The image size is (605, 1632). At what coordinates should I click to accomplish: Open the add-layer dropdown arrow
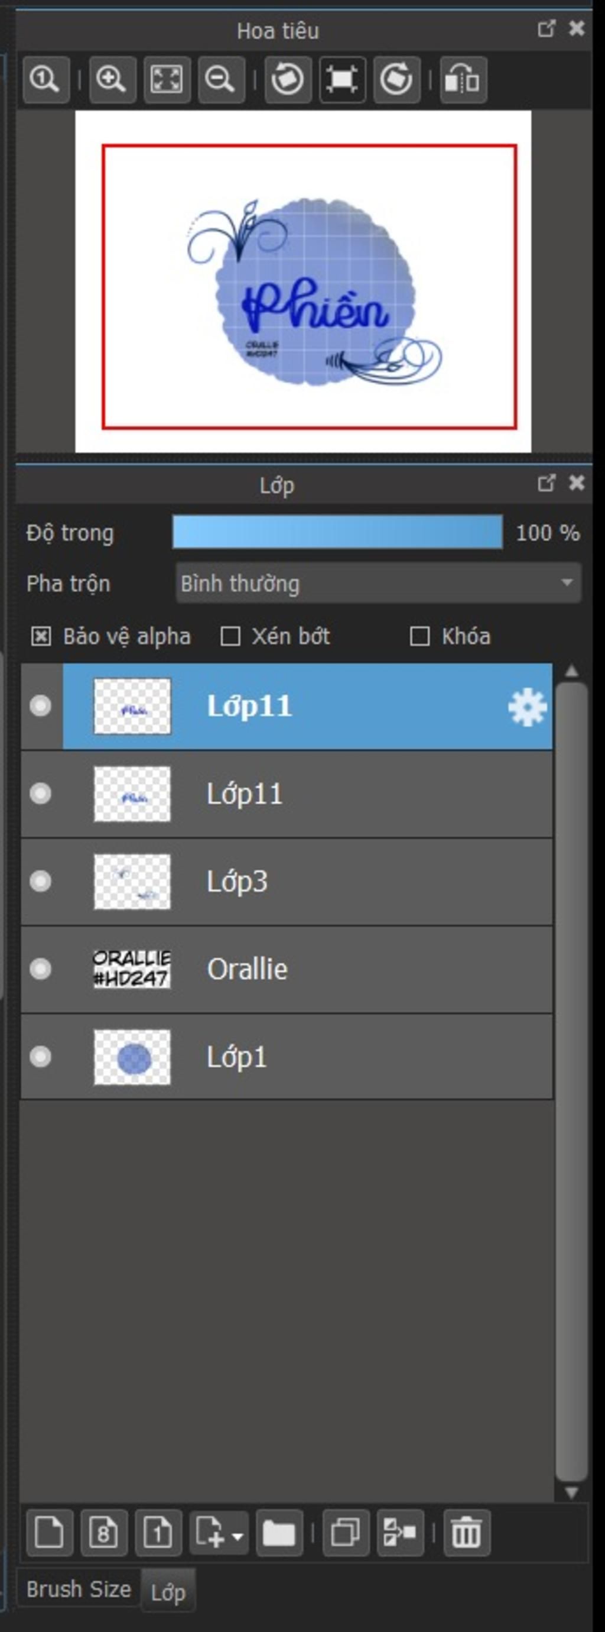click(238, 1536)
